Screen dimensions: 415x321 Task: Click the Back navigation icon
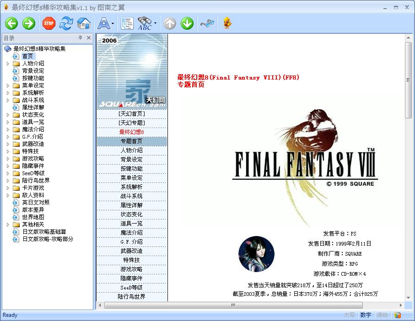click(11, 23)
